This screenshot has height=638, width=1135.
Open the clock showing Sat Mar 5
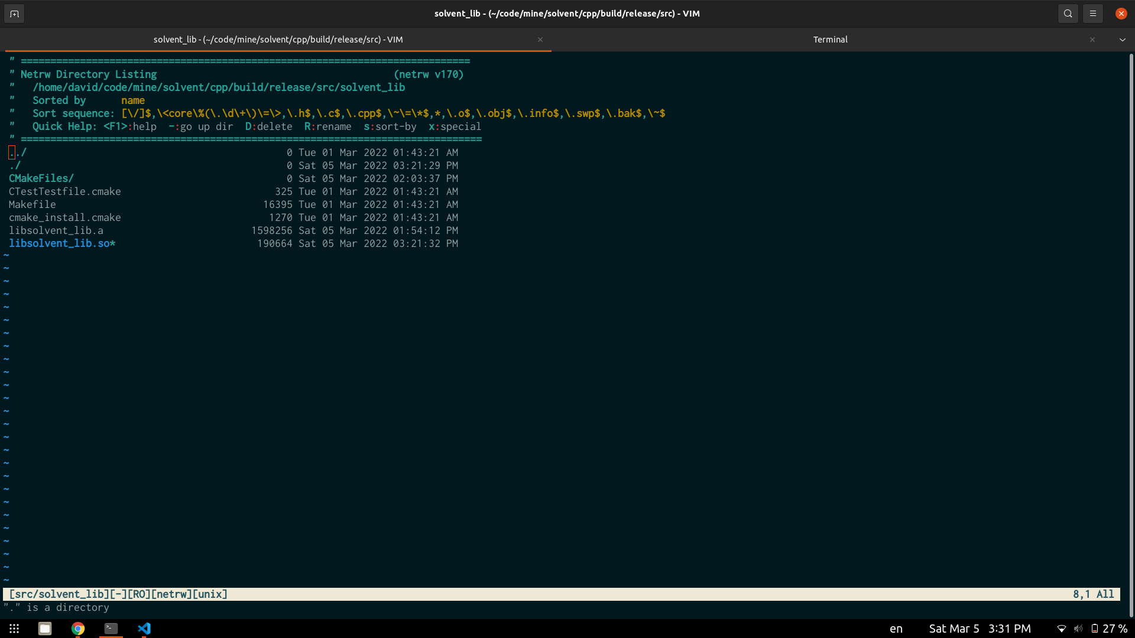[x=978, y=628]
